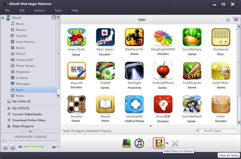This screenshot has width=241, height=159.
Task: Open the Angry Birds app icon
Action: pos(77,37)
